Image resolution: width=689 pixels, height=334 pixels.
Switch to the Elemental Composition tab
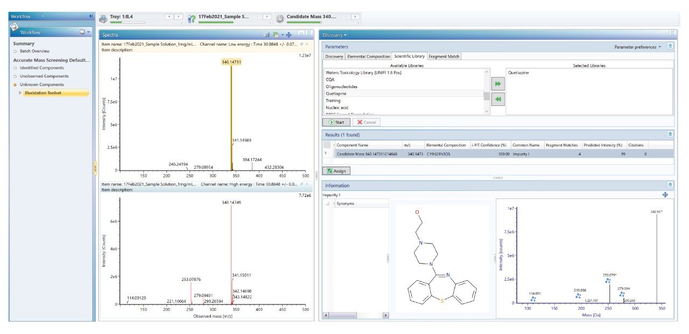coord(369,56)
